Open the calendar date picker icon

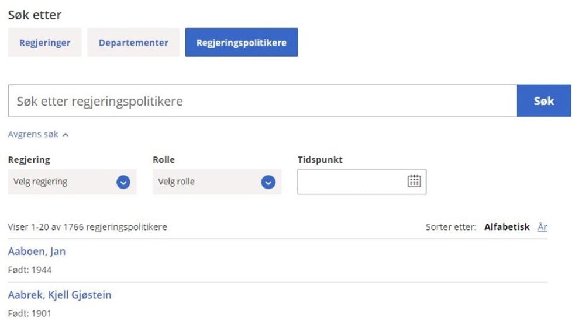[414, 181]
